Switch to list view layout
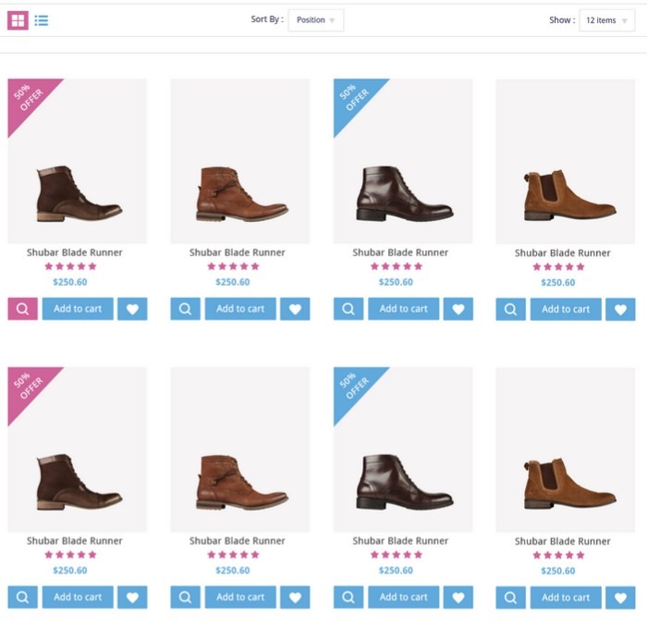This screenshot has height=629, width=647. click(42, 20)
